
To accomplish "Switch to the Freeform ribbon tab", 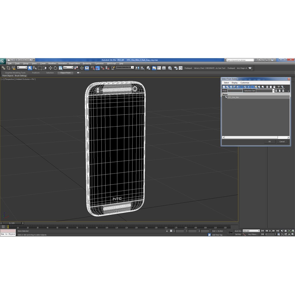I will point(36,73).
